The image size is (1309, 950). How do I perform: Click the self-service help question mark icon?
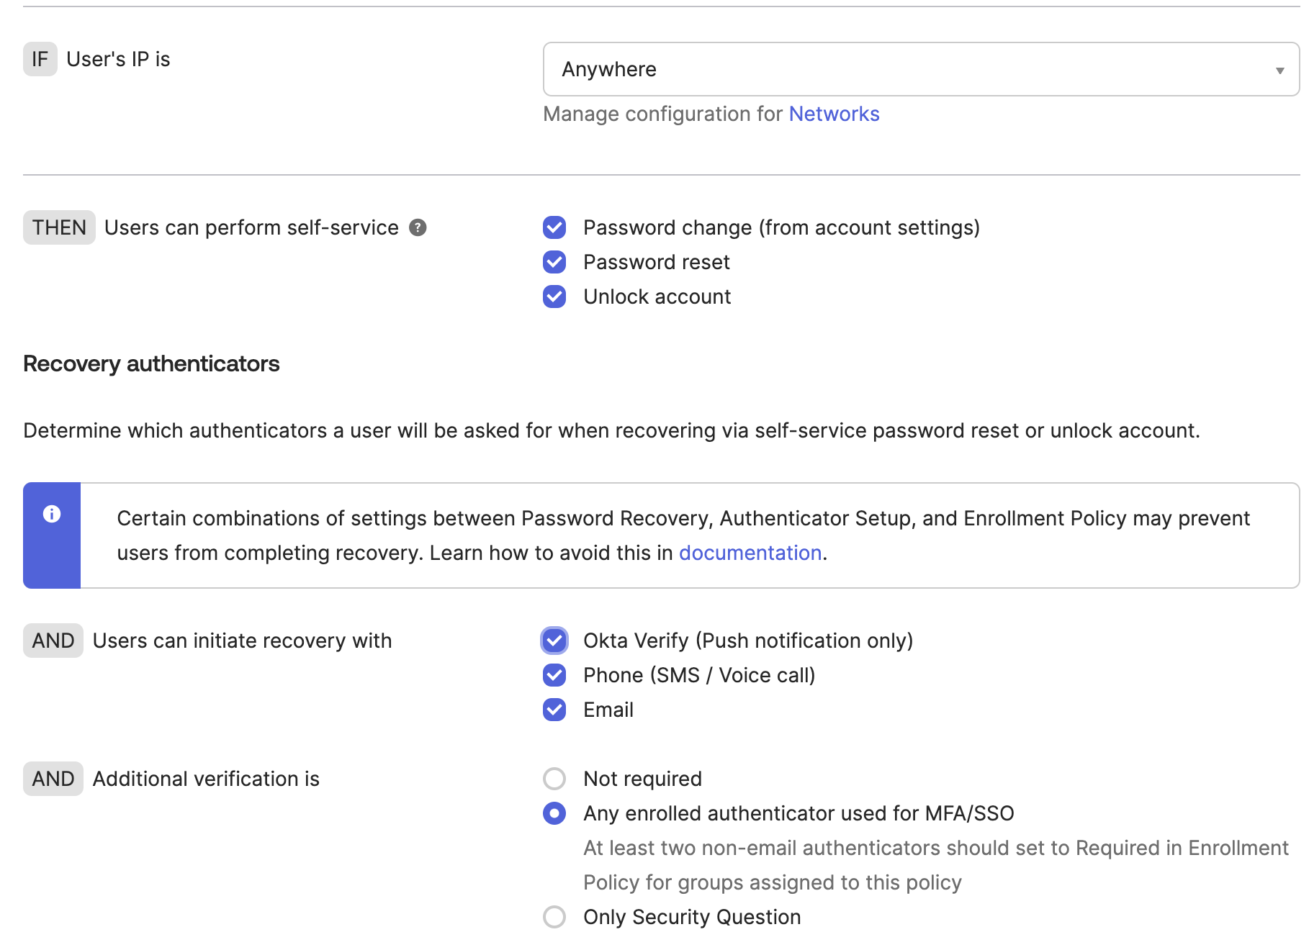pyautogui.click(x=418, y=227)
